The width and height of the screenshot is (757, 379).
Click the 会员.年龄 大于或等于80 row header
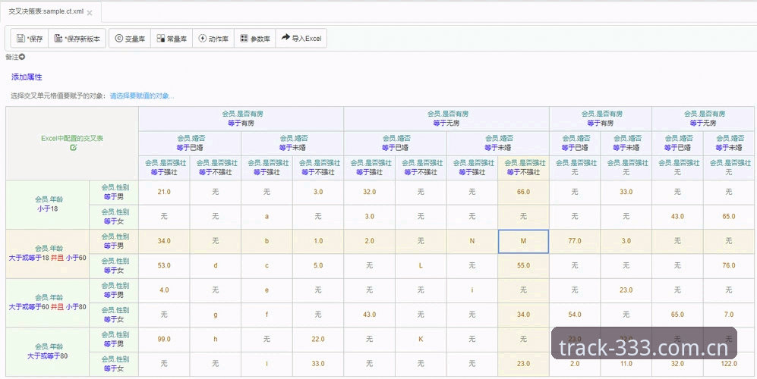point(48,352)
